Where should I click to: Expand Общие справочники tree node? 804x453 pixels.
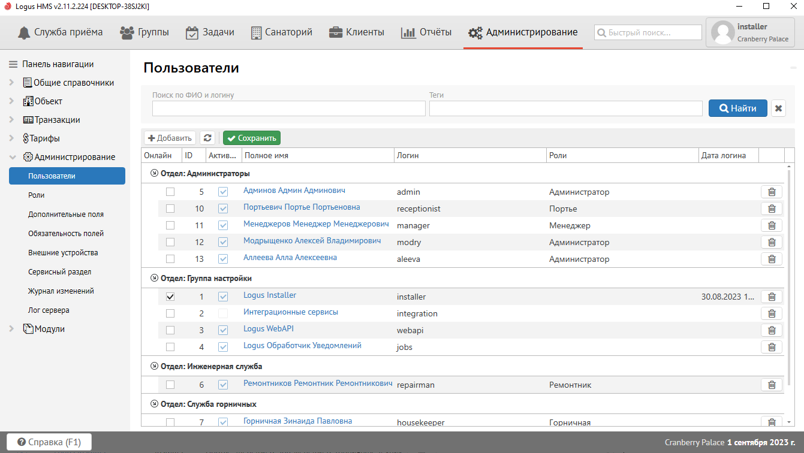(11, 83)
